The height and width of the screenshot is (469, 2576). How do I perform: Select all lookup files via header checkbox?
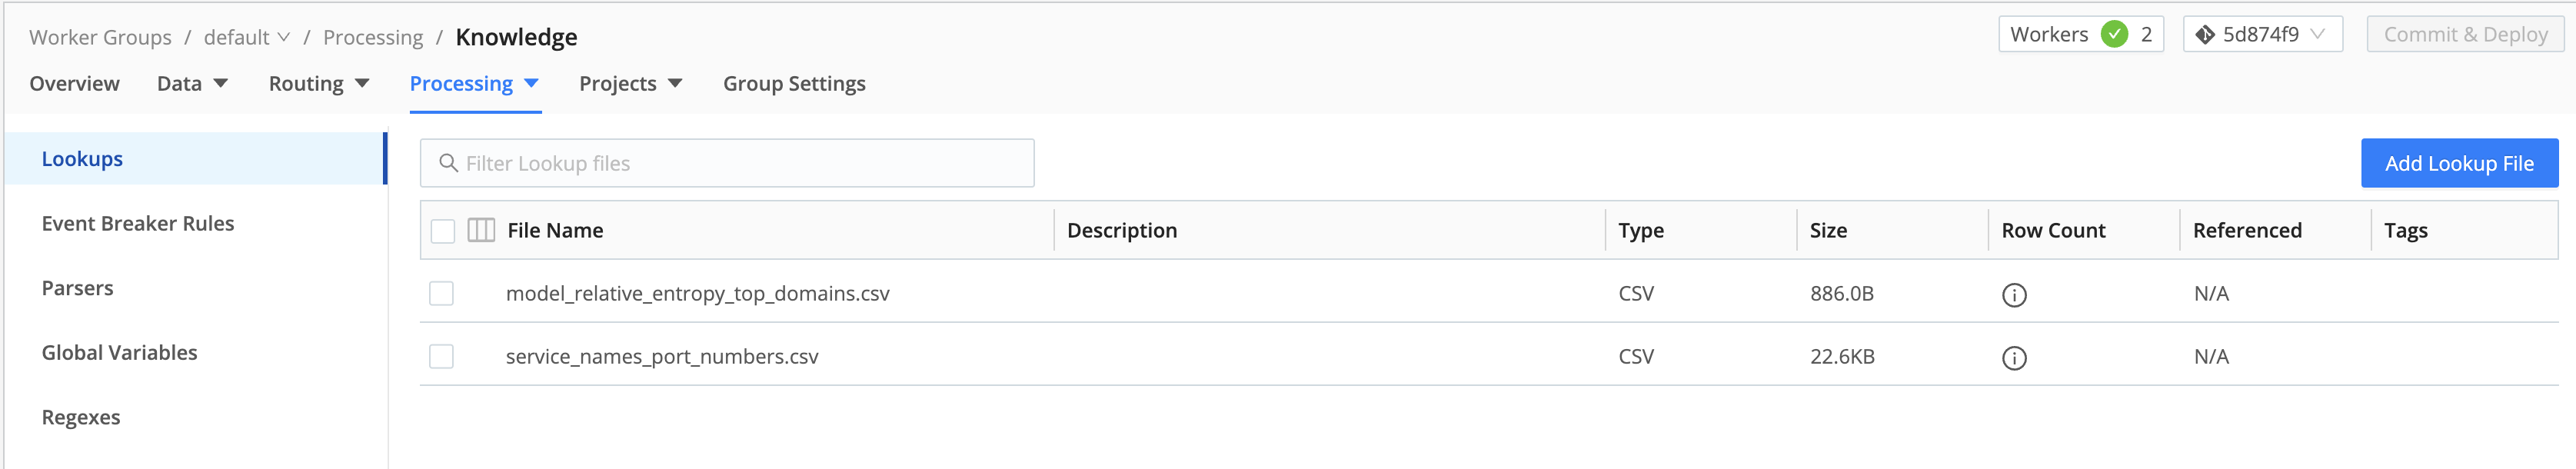441,229
